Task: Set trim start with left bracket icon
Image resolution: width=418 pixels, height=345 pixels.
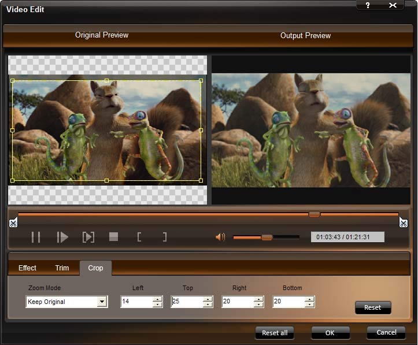Action: [139, 237]
